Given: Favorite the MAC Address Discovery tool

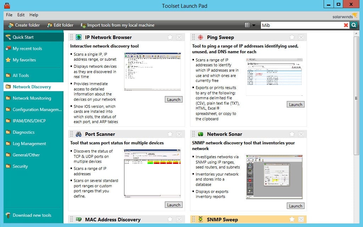Looking at the screenshot, I should pyautogui.click(x=170, y=219).
